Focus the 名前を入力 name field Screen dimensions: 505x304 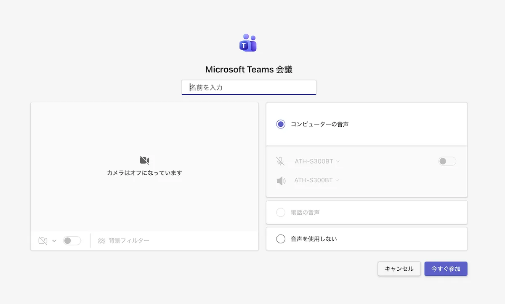(x=249, y=88)
